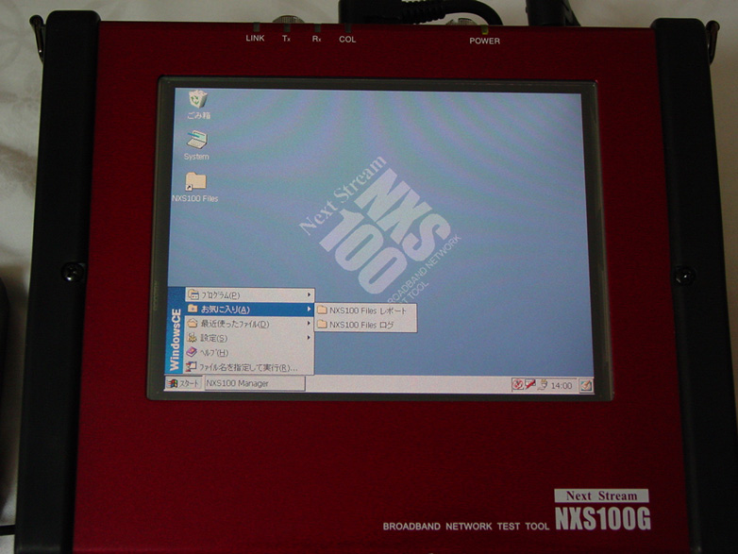
Task: Expand the プログラム(P) submenu arrow
Action: [x=309, y=295]
